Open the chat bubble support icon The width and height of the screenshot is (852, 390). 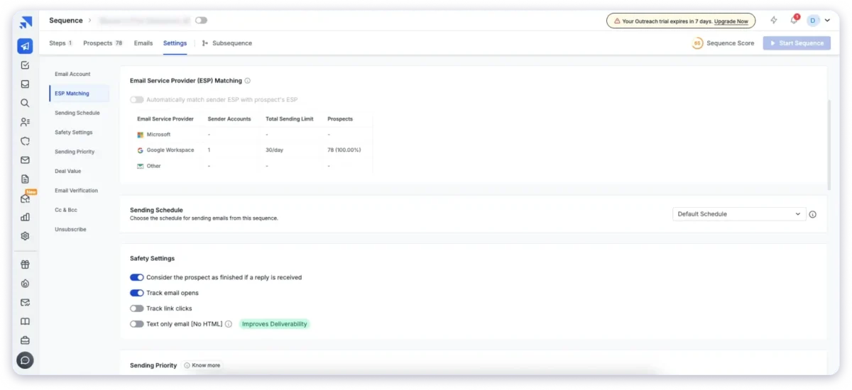click(25, 360)
